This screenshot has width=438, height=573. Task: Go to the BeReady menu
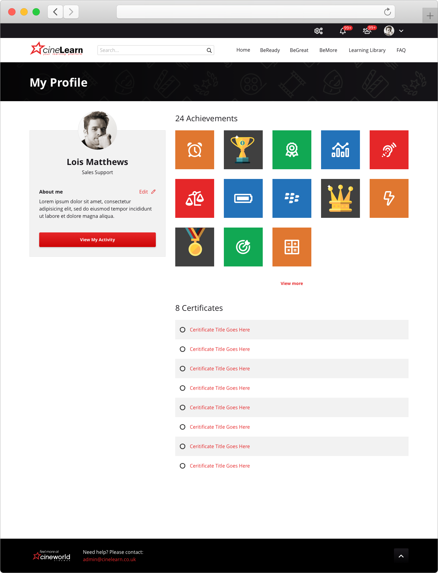[x=270, y=50]
